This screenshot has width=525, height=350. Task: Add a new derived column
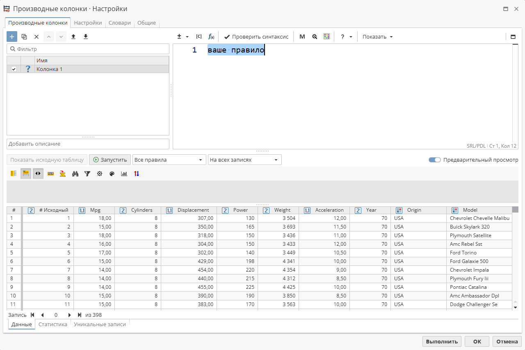(11, 37)
